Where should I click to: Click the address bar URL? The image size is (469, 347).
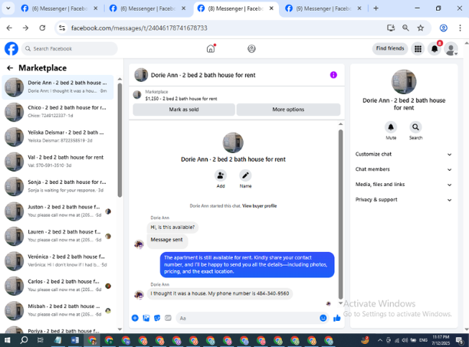click(x=139, y=28)
